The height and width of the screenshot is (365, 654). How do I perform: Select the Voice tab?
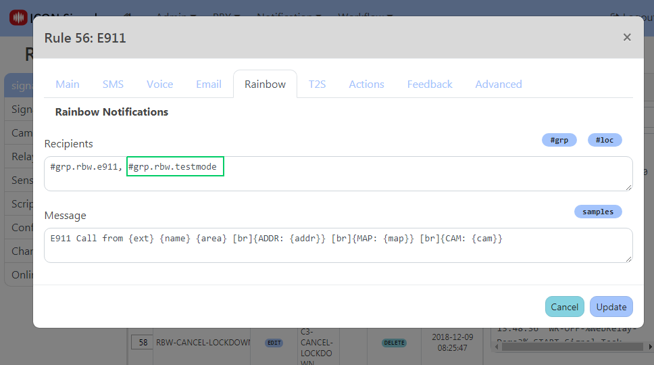pyautogui.click(x=159, y=84)
